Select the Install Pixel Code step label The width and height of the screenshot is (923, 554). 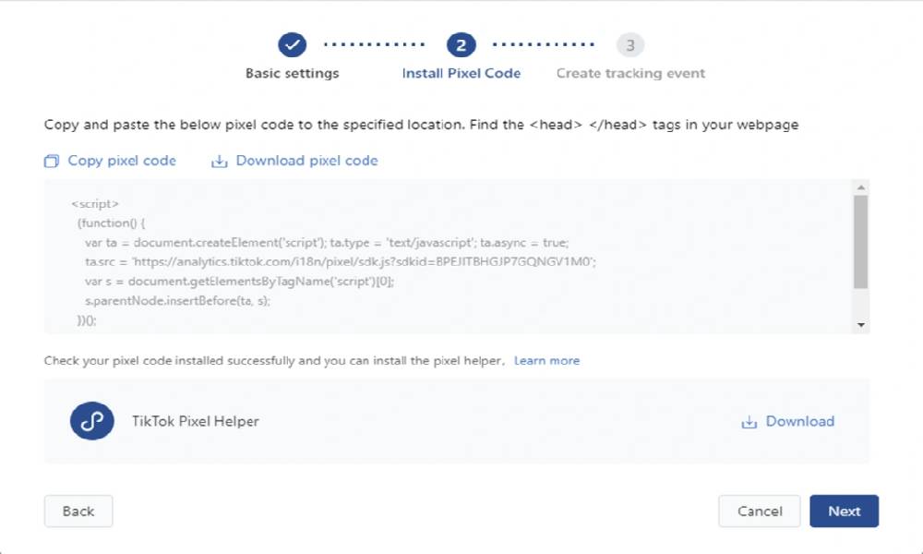pyautogui.click(x=461, y=73)
